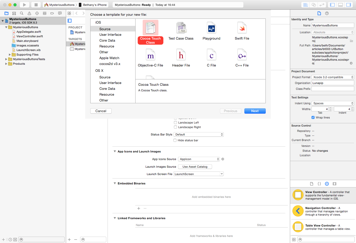Open the Symbol navigator
Viewport: 356px width, 243px height.
coord(14,13)
